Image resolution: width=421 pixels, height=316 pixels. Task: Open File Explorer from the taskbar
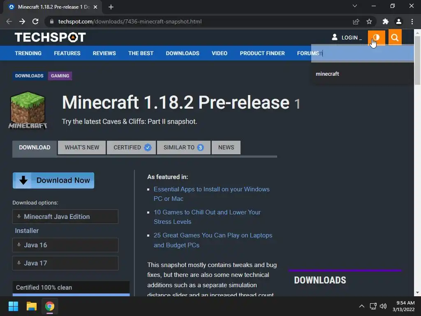pos(31,306)
